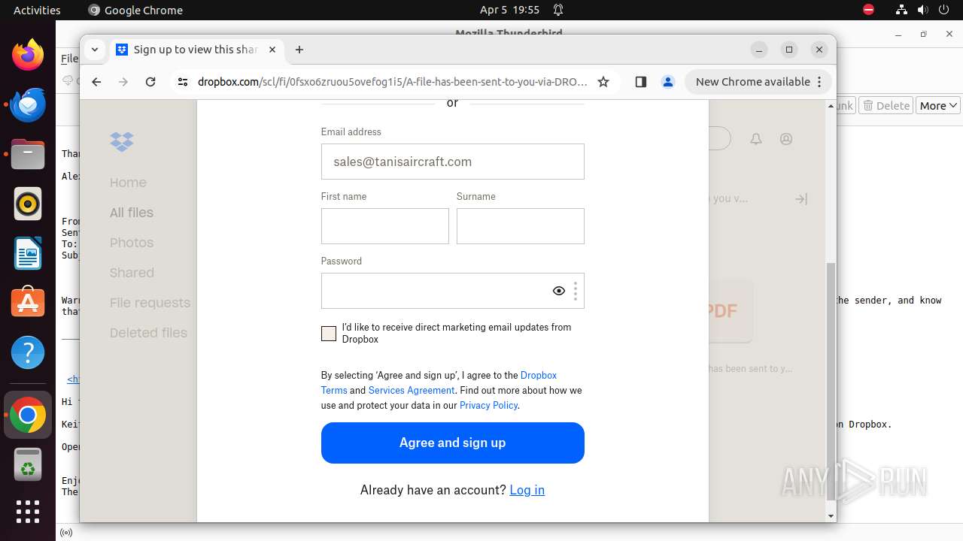Image resolution: width=963 pixels, height=541 pixels.
Task: Close the Dropbox sign up tab
Action: [272, 50]
